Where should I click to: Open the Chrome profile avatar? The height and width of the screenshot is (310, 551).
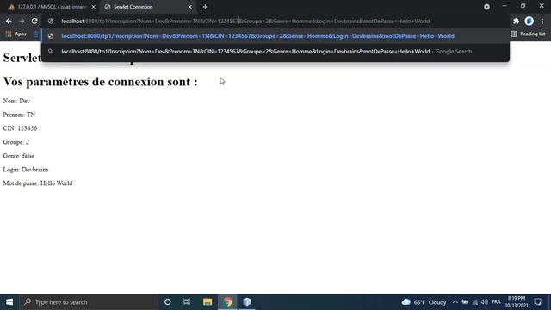[x=529, y=21]
